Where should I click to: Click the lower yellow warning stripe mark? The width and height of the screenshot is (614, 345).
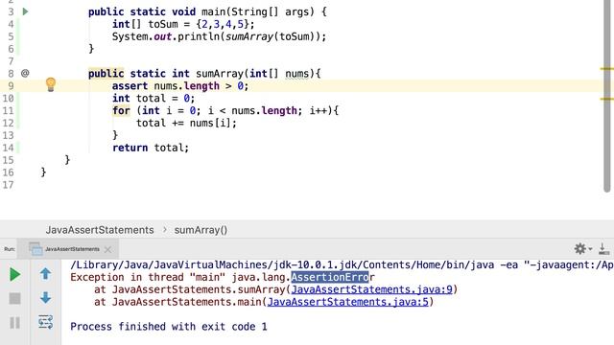click(x=607, y=99)
